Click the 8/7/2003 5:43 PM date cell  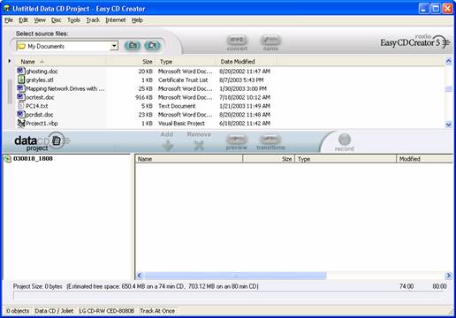(241, 79)
